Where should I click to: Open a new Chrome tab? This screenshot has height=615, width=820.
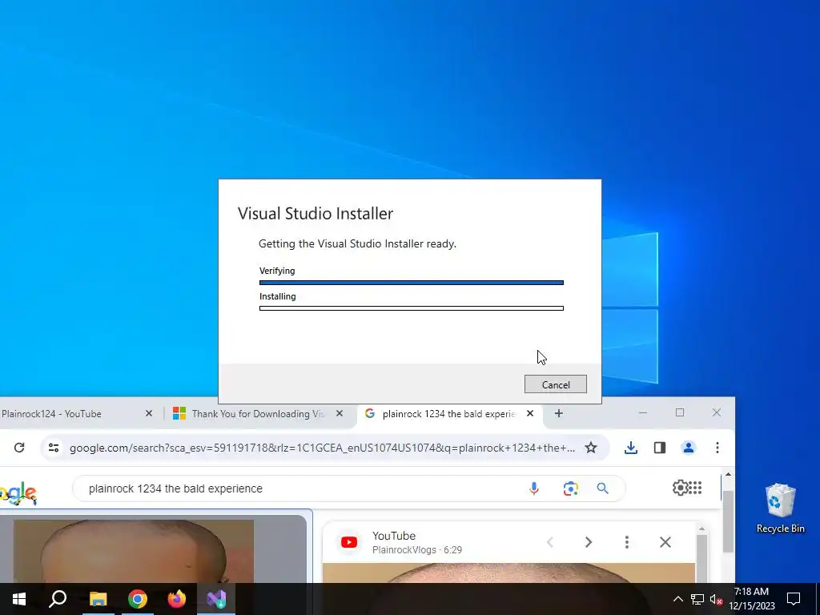[558, 414]
